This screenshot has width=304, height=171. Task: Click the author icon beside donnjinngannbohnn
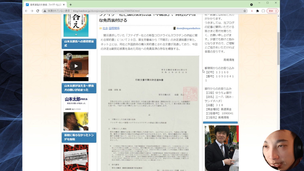click(x=174, y=28)
